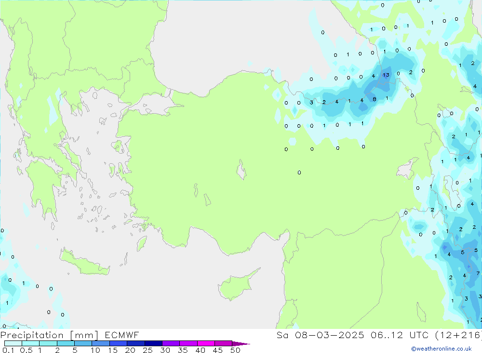Select the 20–25 mm dark blue legend swatch

point(136,343)
